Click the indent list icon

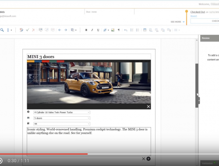[x=126, y=30]
